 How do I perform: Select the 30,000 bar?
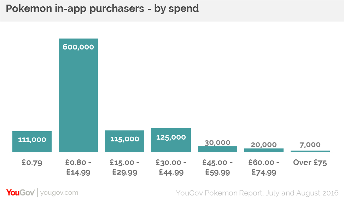tap(218, 149)
